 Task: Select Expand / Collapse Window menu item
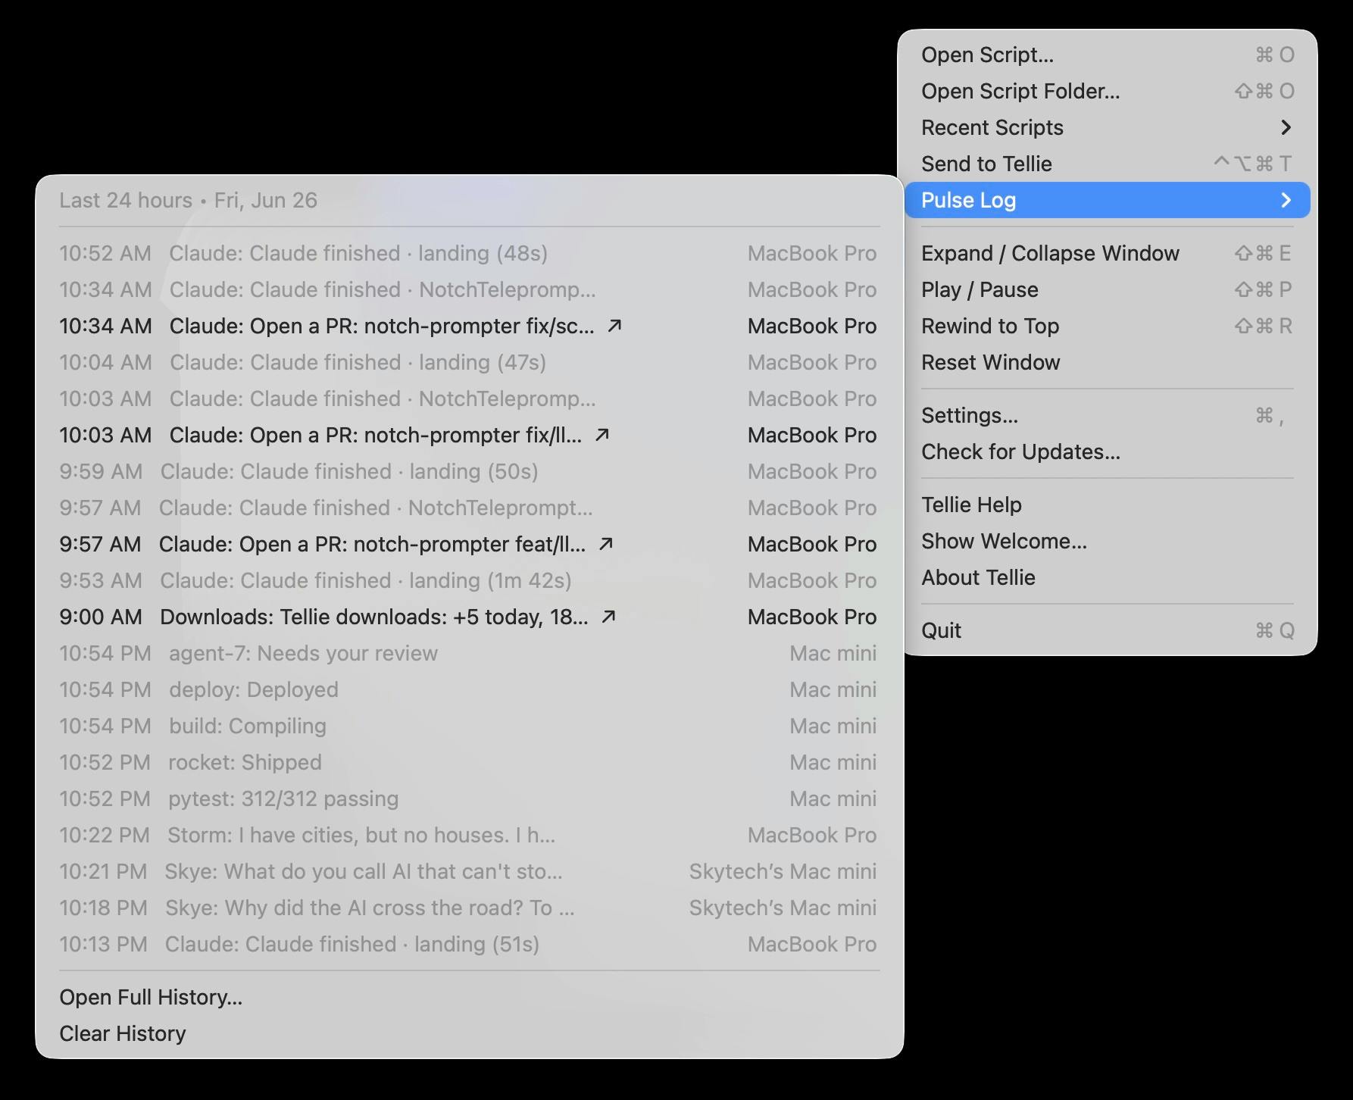point(1108,253)
